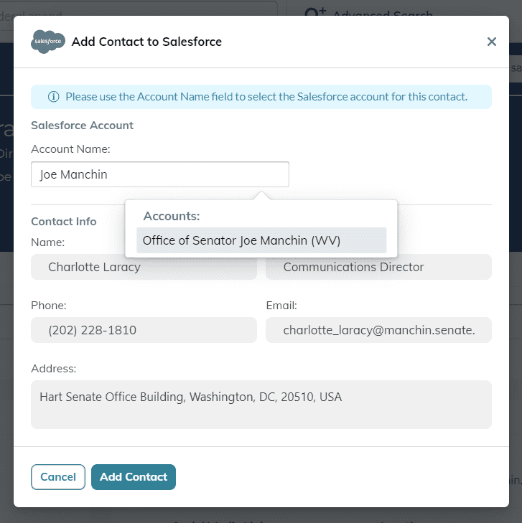Click the Email address field
The image size is (522, 523).
coord(378,330)
